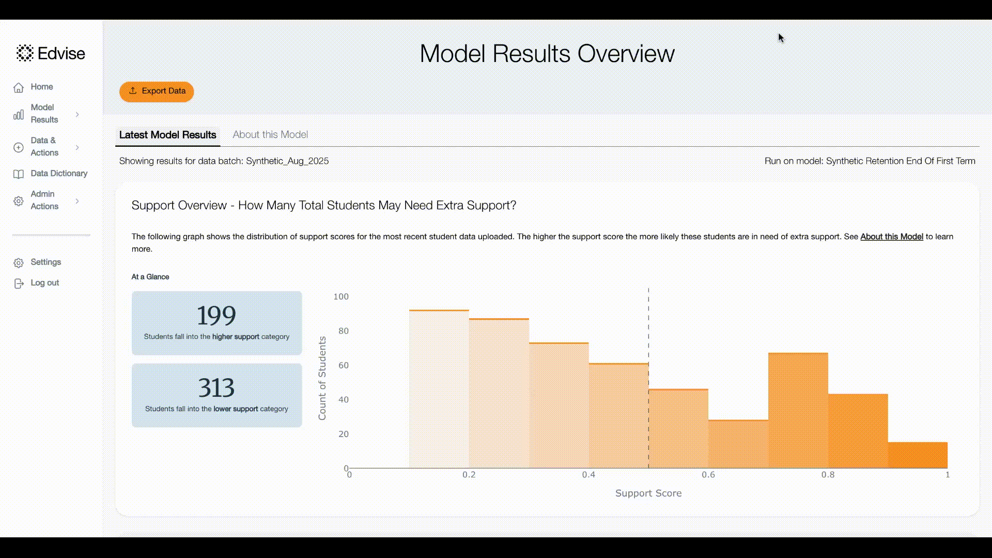Click the tallest pale yellow histogram bar
This screenshot has height=558, width=992.
tap(439, 390)
